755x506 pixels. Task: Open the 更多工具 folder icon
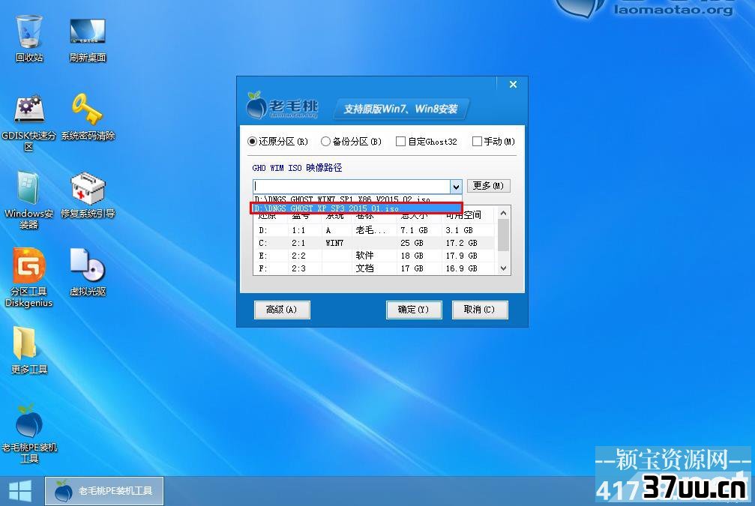click(29, 351)
